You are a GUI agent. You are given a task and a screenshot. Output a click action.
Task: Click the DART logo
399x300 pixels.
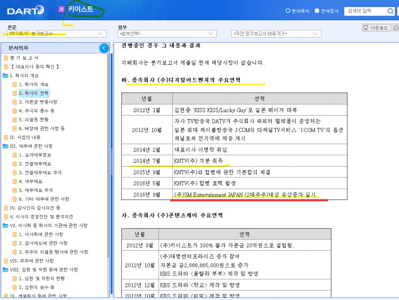25,10
